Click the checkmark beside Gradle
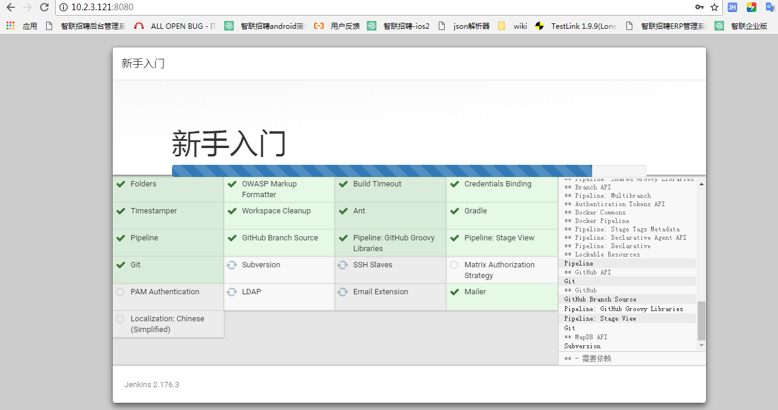 [454, 211]
